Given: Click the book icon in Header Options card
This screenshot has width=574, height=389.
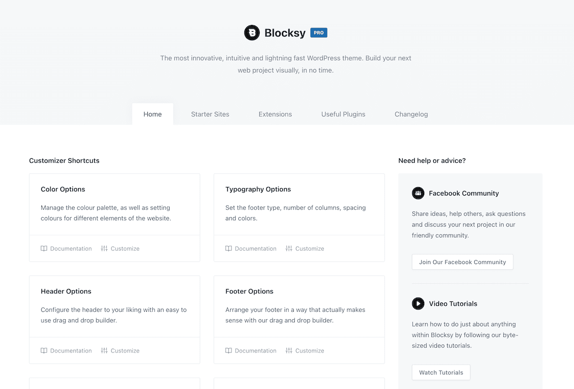Looking at the screenshot, I should [x=44, y=350].
